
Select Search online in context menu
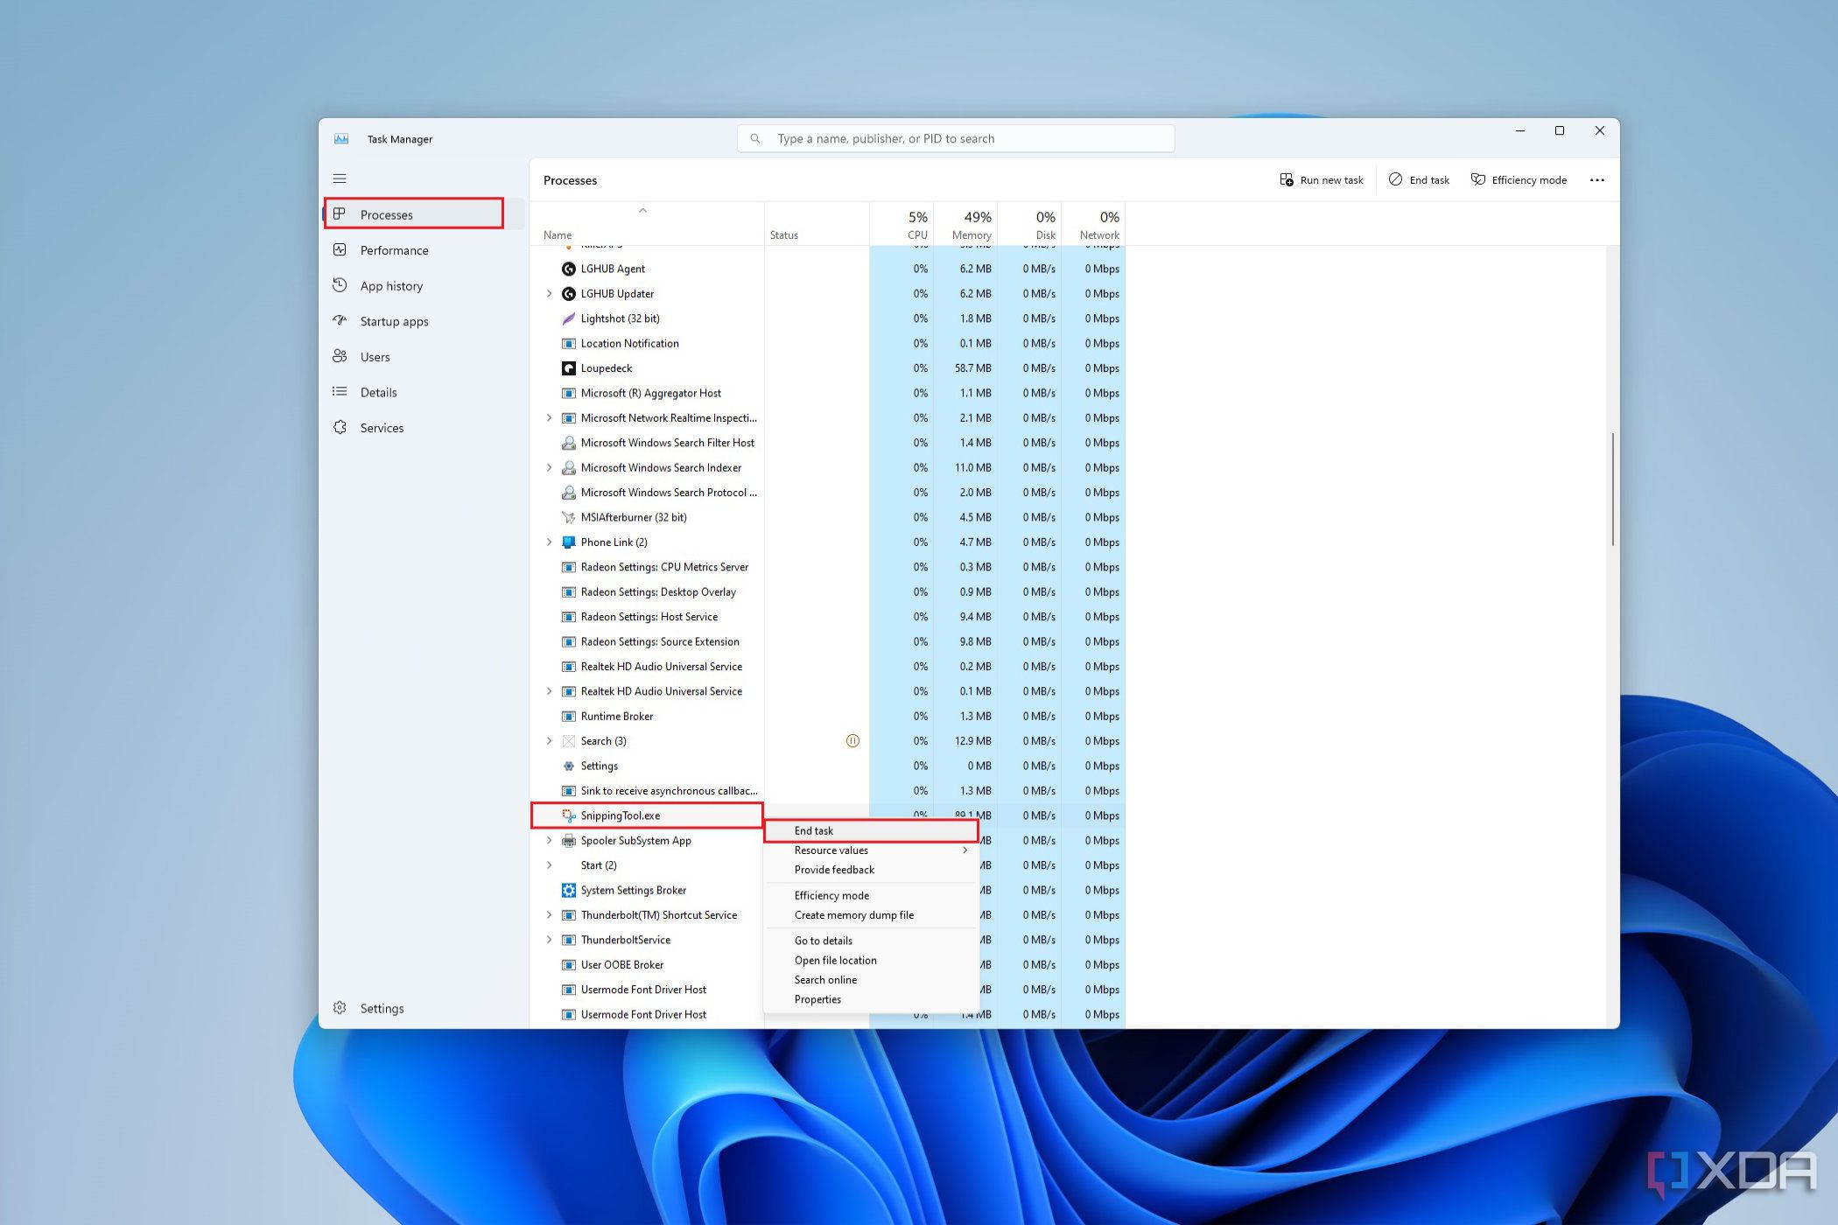coord(871,980)
